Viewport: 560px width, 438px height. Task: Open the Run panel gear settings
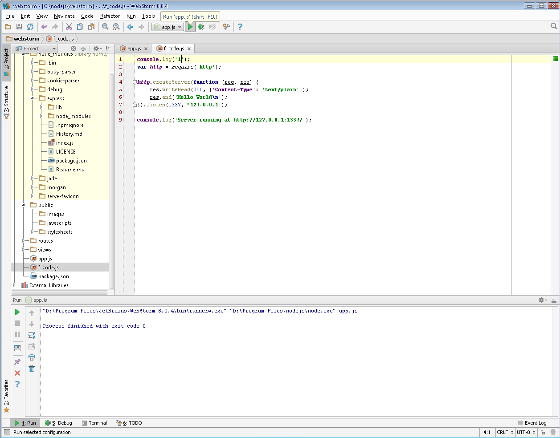[x=542, y=300]
